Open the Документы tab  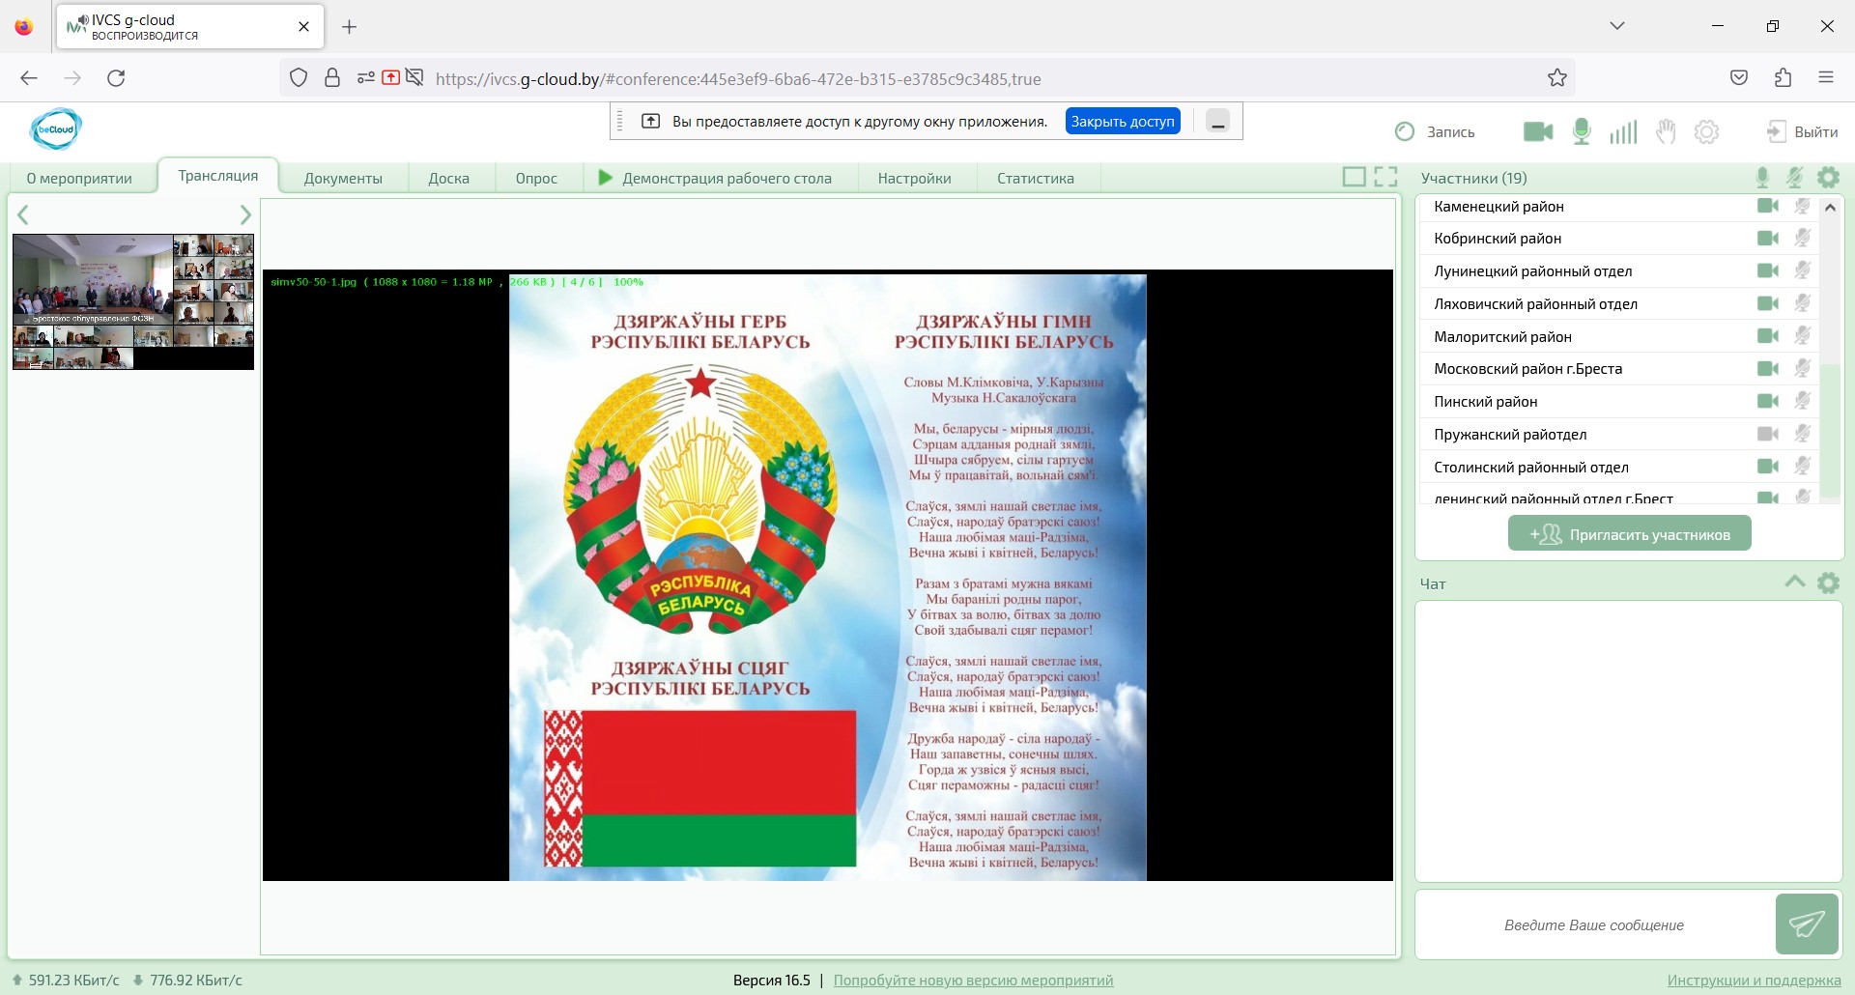343,178
